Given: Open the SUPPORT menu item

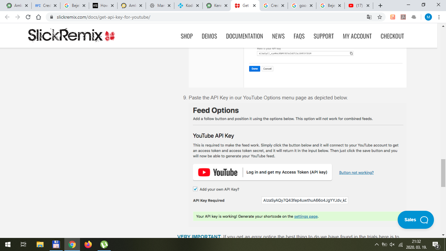Looking at the screenshot, I should tap(324, 36).
